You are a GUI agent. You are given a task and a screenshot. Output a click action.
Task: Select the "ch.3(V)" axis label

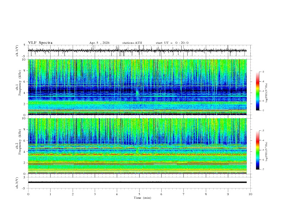click(x=17, y=183)
